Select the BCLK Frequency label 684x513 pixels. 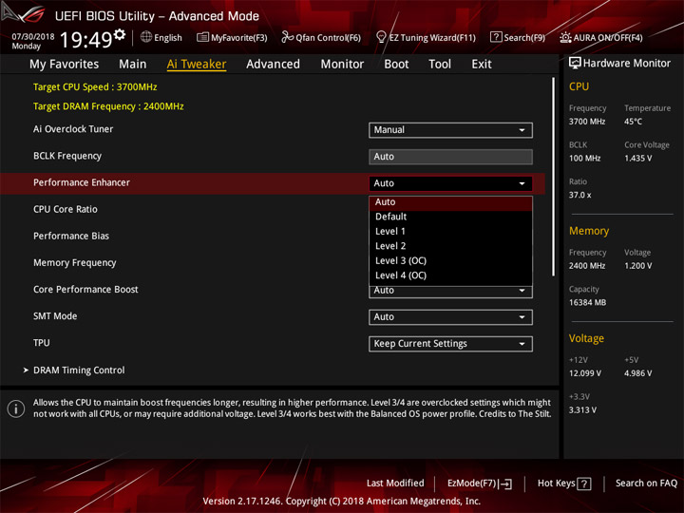pyautogui.click(x=67, y=156)
